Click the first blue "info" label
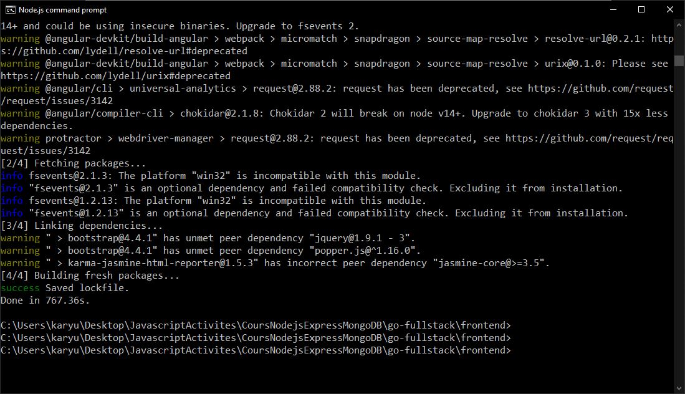 12,176
